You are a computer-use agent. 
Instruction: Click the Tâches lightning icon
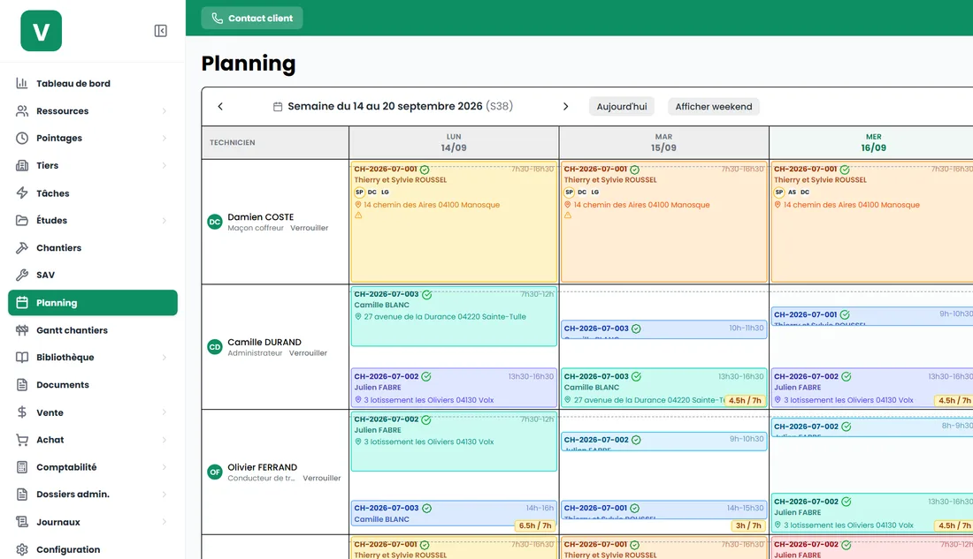(22, 193)
